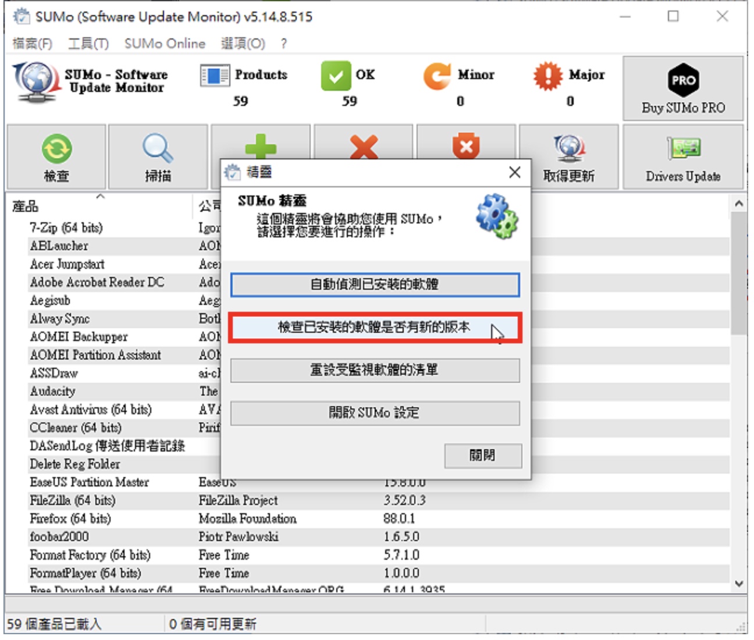Click the wizard gears icon
The height and width of the screenshot is (640, 754).
click(x=496, y=216)
